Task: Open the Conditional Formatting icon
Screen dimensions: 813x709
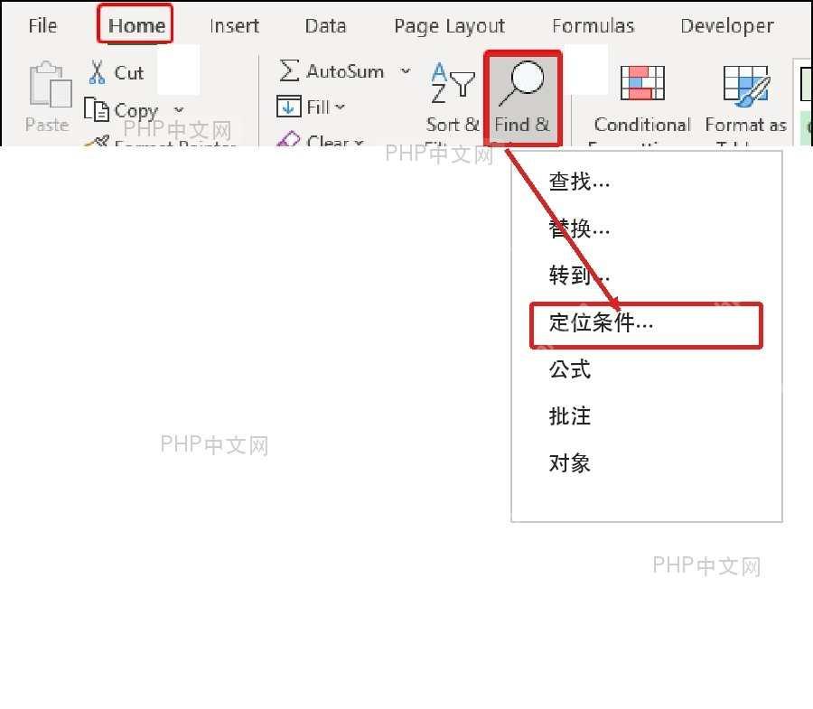Action: (x=642, y=82)
